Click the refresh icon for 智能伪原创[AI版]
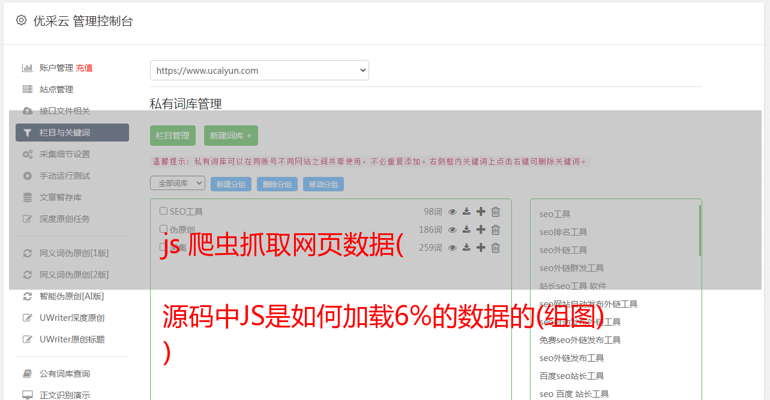 (x=28, y=296)
